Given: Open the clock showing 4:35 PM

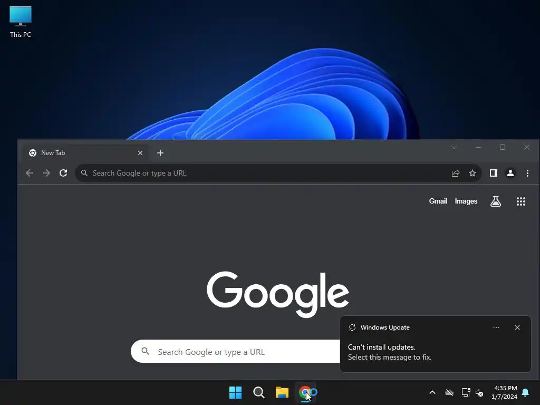Looking at the screenshot, I should tap(505, 392).
